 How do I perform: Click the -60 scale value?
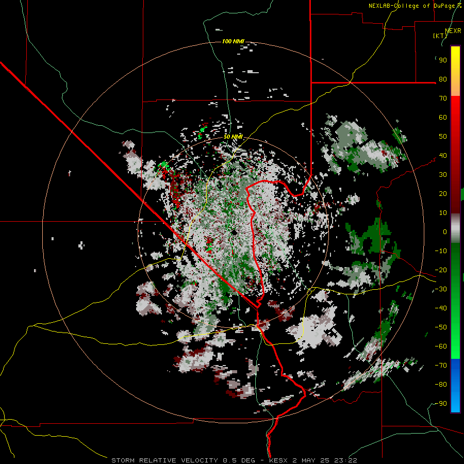point(441,346)
